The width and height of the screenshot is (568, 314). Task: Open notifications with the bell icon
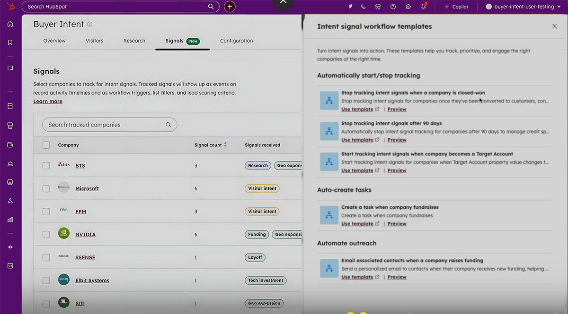click(x=423, y=7)
